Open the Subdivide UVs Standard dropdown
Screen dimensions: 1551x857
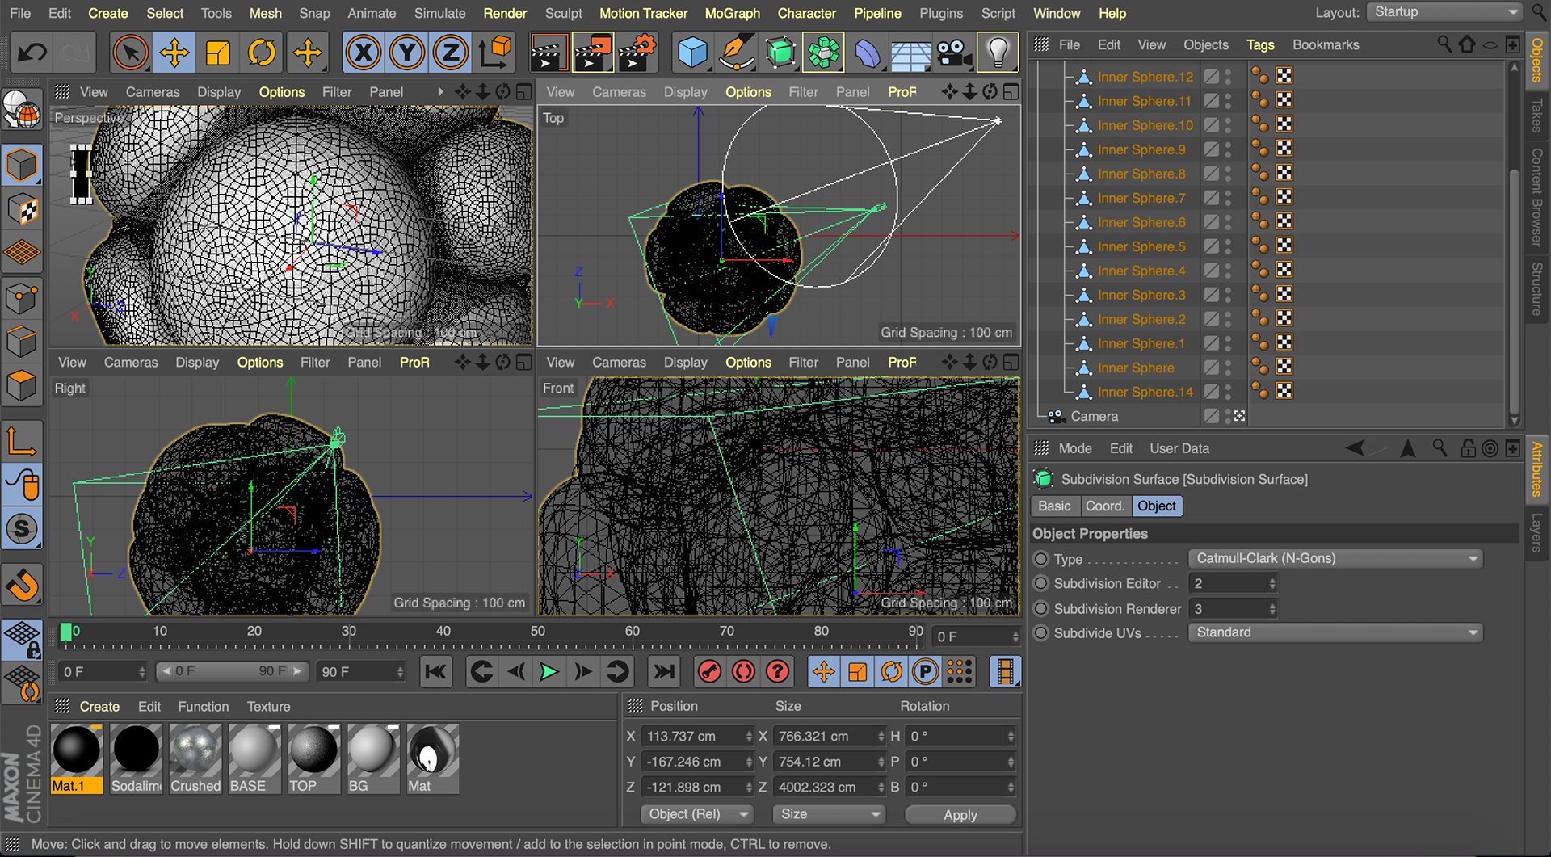click(1335, 633)
